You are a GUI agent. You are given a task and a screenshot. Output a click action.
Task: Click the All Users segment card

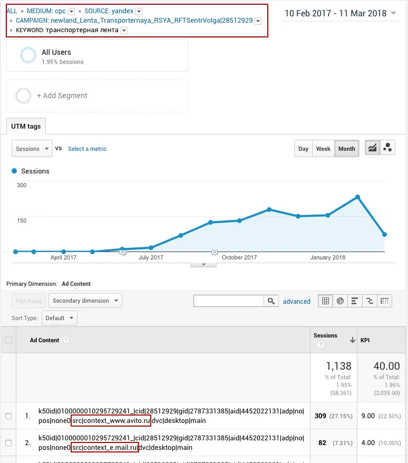(x=97, y=55)
